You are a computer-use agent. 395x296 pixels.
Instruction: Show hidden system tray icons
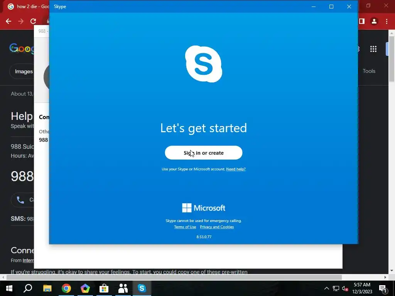pos(326,288)
